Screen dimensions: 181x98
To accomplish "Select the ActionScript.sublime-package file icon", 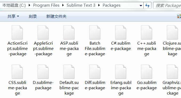I will 17,32.
